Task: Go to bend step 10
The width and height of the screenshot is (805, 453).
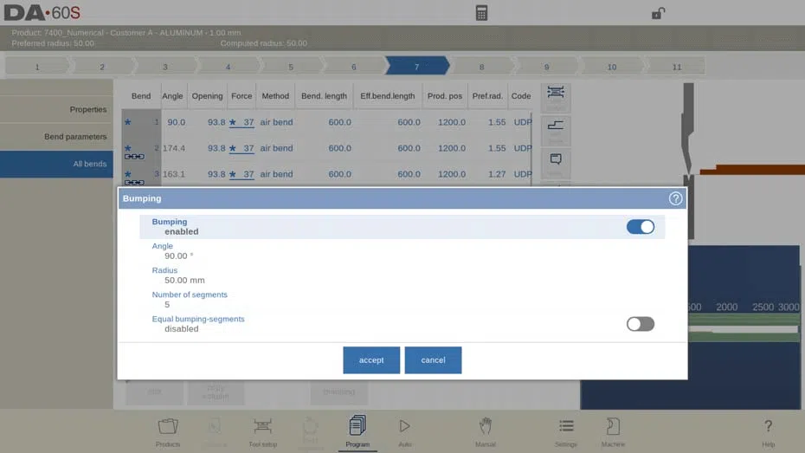Action: point(611,67)
